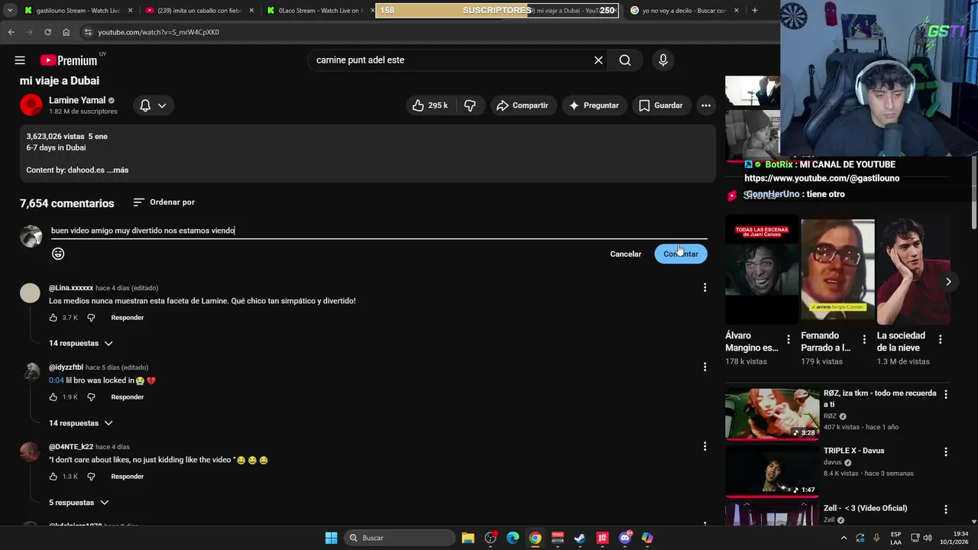
Task: Open Álvaro Mangino video thumbnail
Action: (x=761, y=270)
